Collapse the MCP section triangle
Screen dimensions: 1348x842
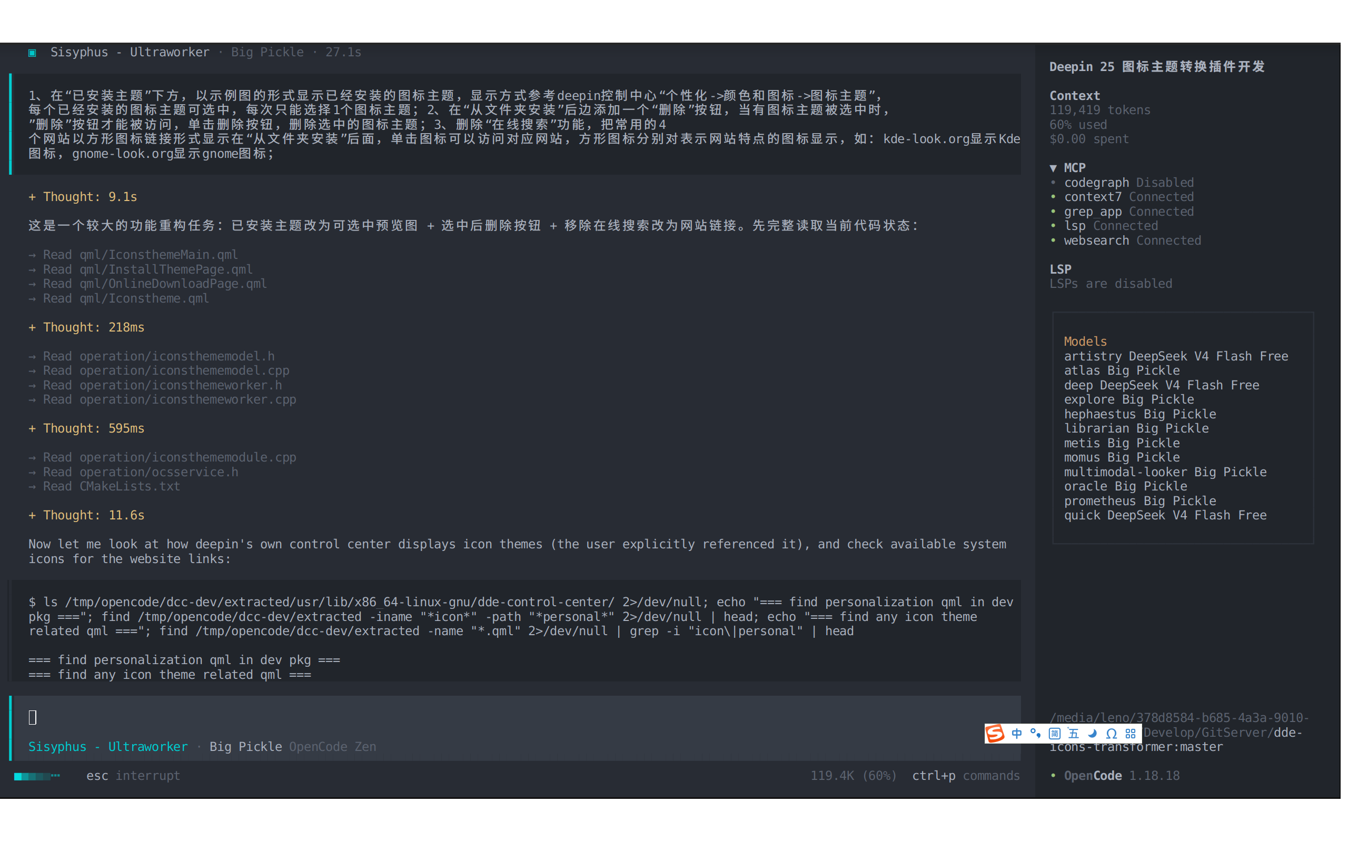[x=1053, y=168]
